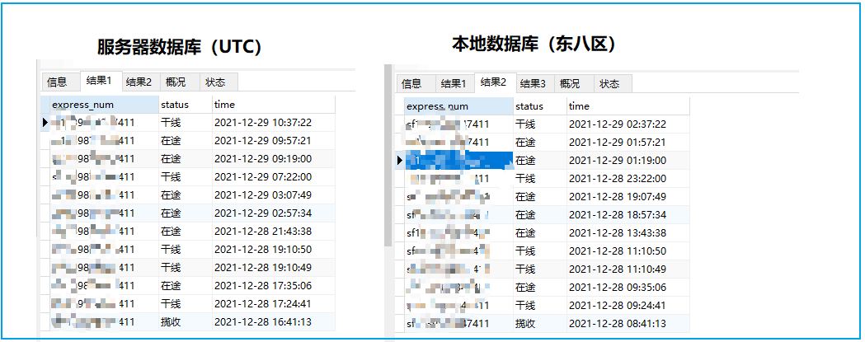Select 结果1 tab in server database panel
This screenshot has height=342, width=865.
tap(100, 81)
